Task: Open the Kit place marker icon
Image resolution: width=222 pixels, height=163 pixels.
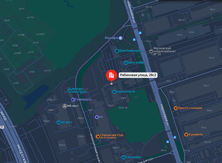Action: [x=97, y=117]
